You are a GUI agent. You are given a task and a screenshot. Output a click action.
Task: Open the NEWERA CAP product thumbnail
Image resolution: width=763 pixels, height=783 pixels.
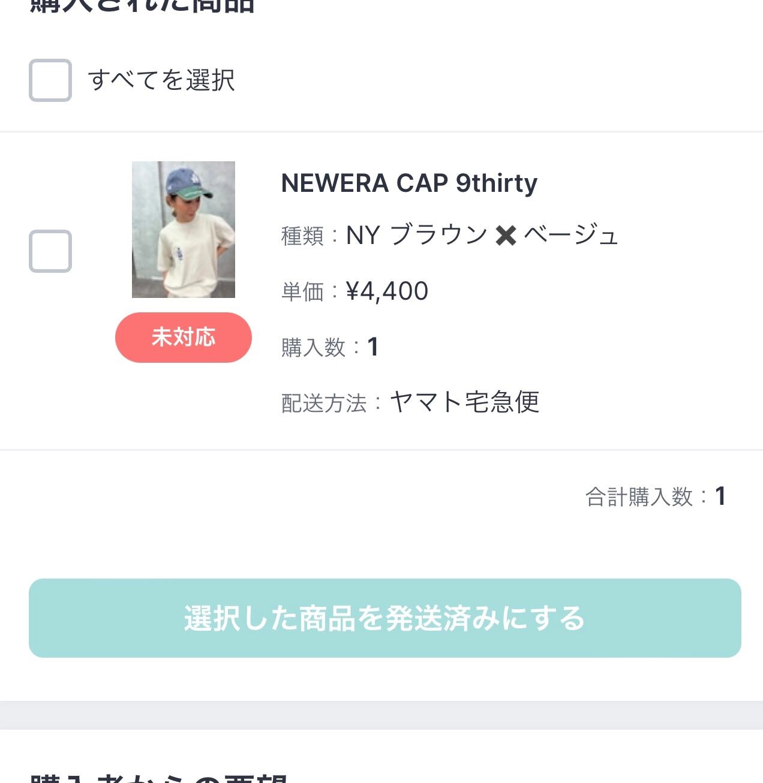tap(184, 230)
